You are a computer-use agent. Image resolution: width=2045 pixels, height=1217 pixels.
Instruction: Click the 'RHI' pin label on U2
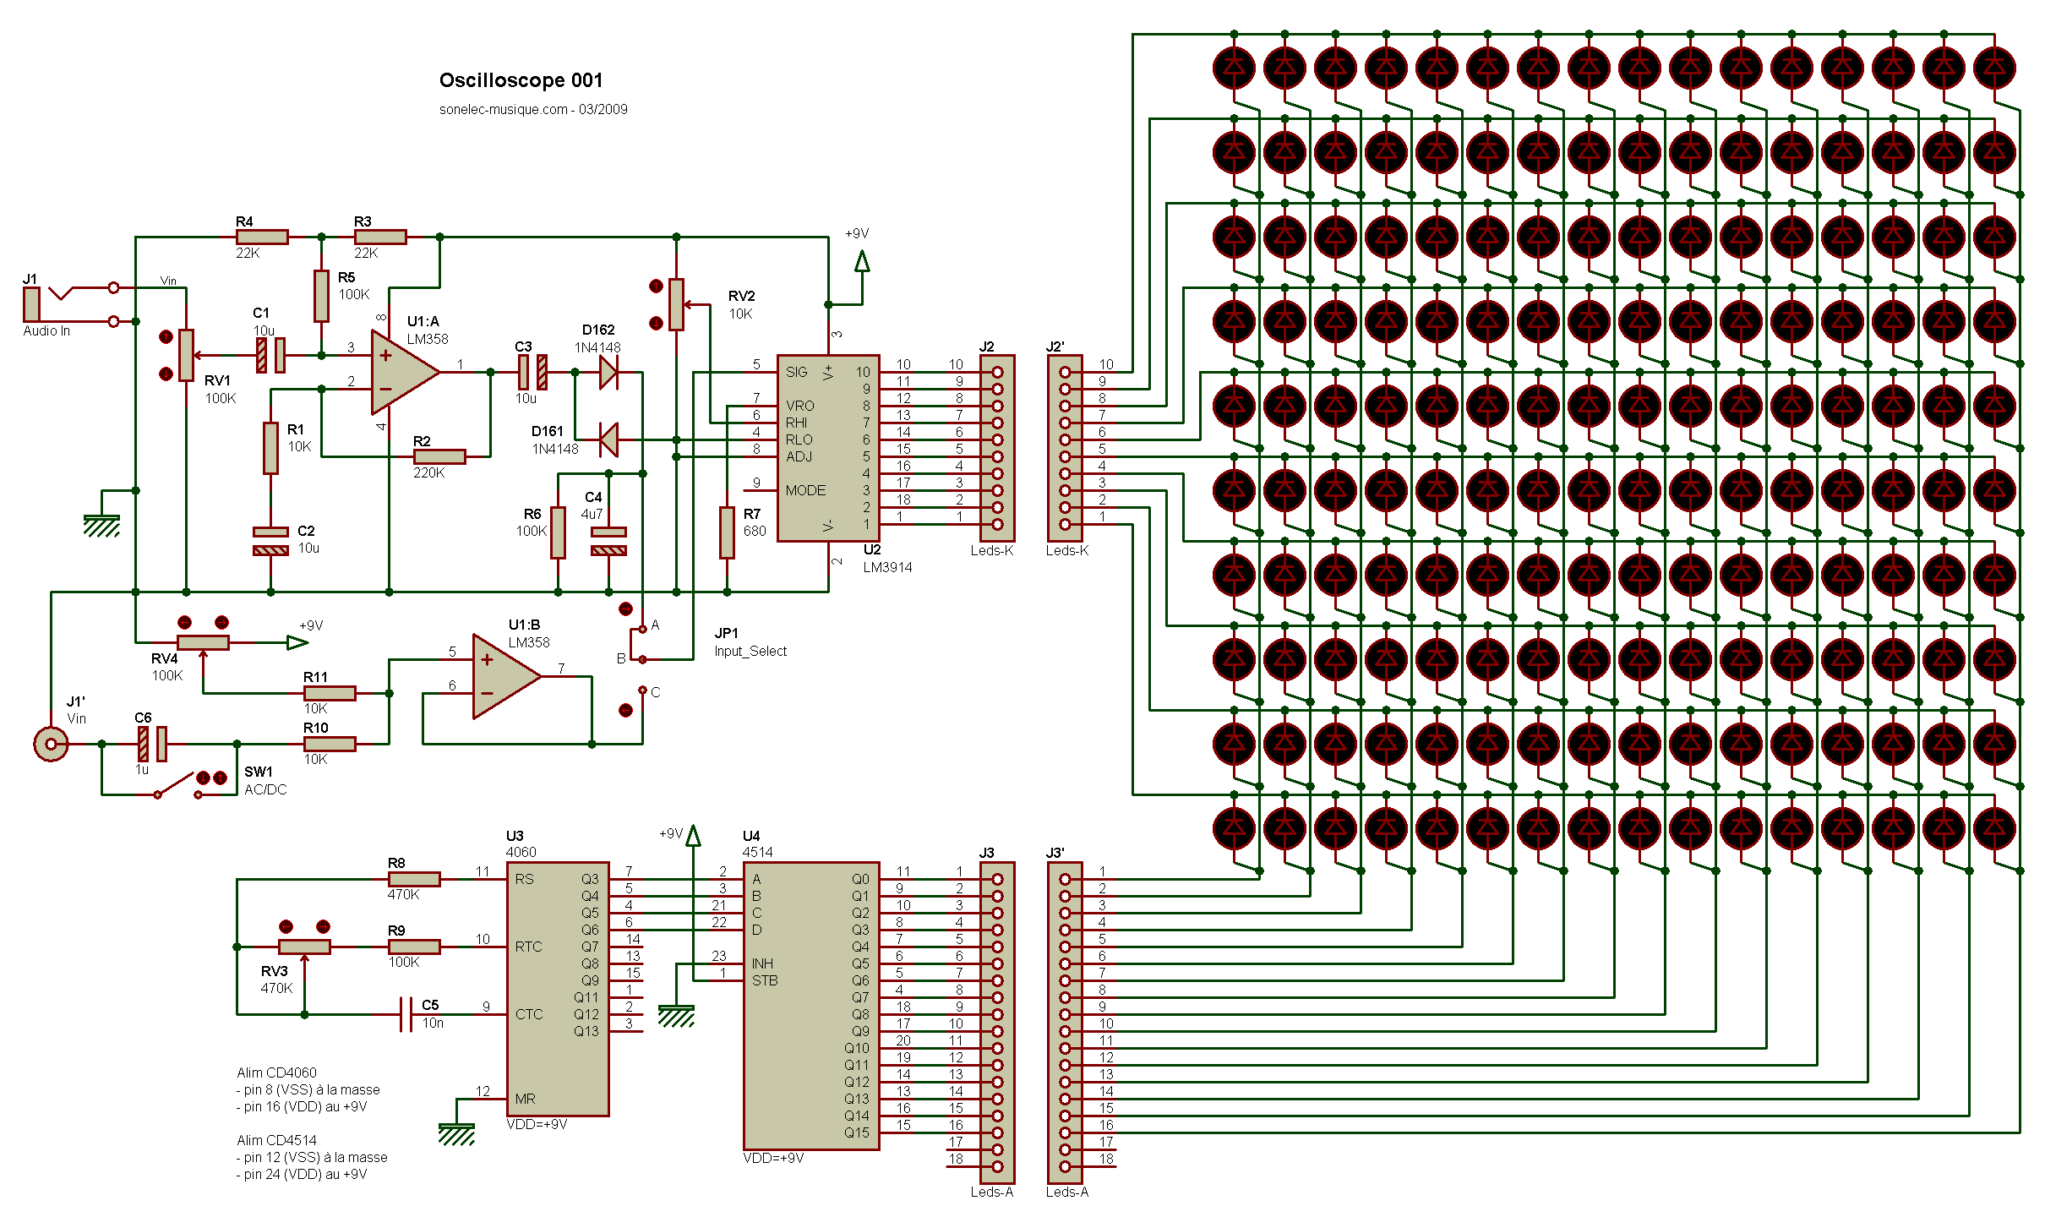(x=797, y=423)
